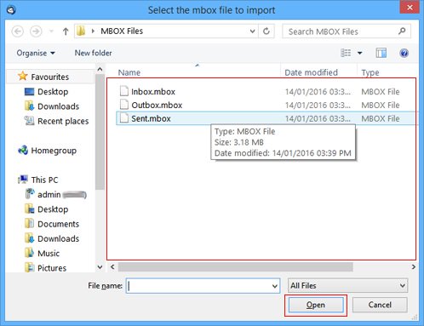424x326 pixels.
Task: Open the Organise menu
Action: point(36,53)
